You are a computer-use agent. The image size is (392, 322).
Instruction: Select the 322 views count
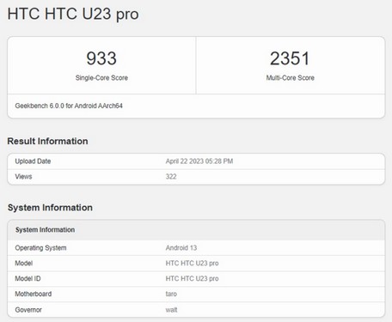click(x=171, y=177)
